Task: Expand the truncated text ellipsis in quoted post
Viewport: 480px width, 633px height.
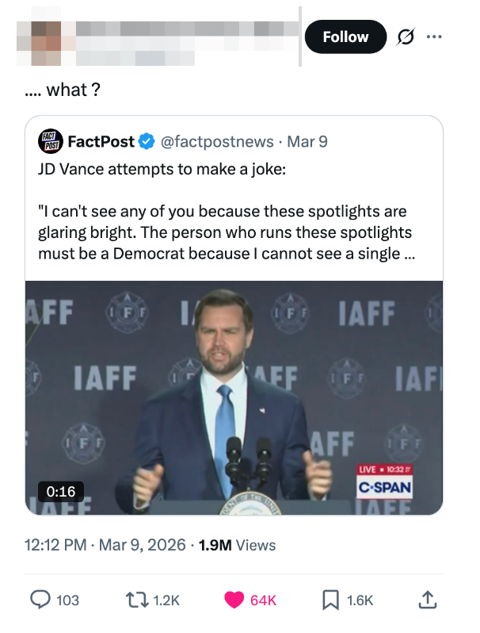Action: pyautogui.click(x=410, y=255)
